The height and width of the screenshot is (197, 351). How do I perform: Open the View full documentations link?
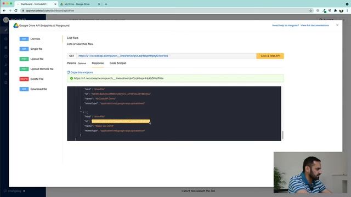coord(314,26)
